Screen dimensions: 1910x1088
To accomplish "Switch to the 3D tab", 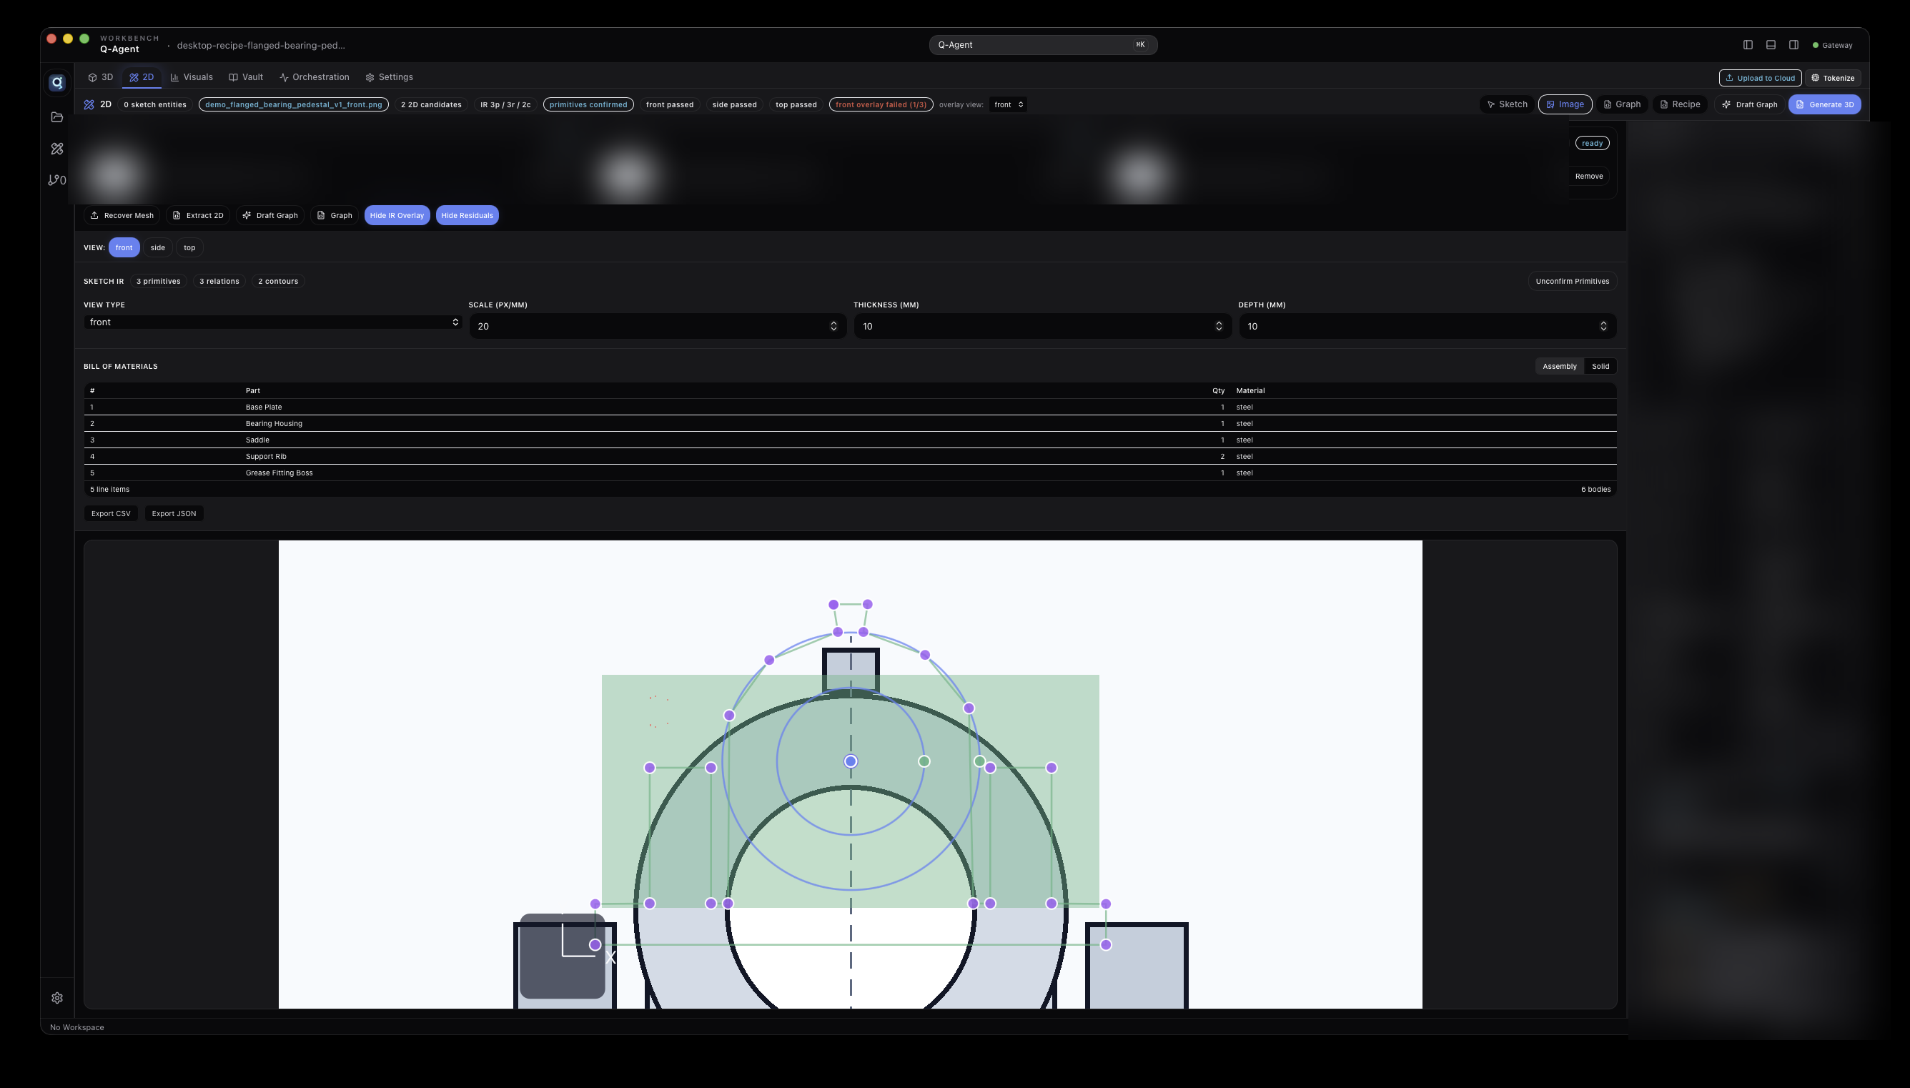I will (101, 77).
